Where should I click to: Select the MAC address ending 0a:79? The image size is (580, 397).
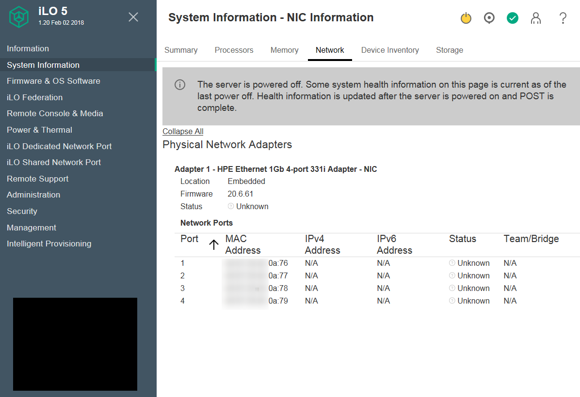(256, 301)
